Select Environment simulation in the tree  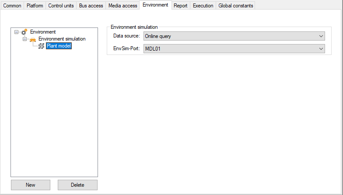tap(62, 39)
